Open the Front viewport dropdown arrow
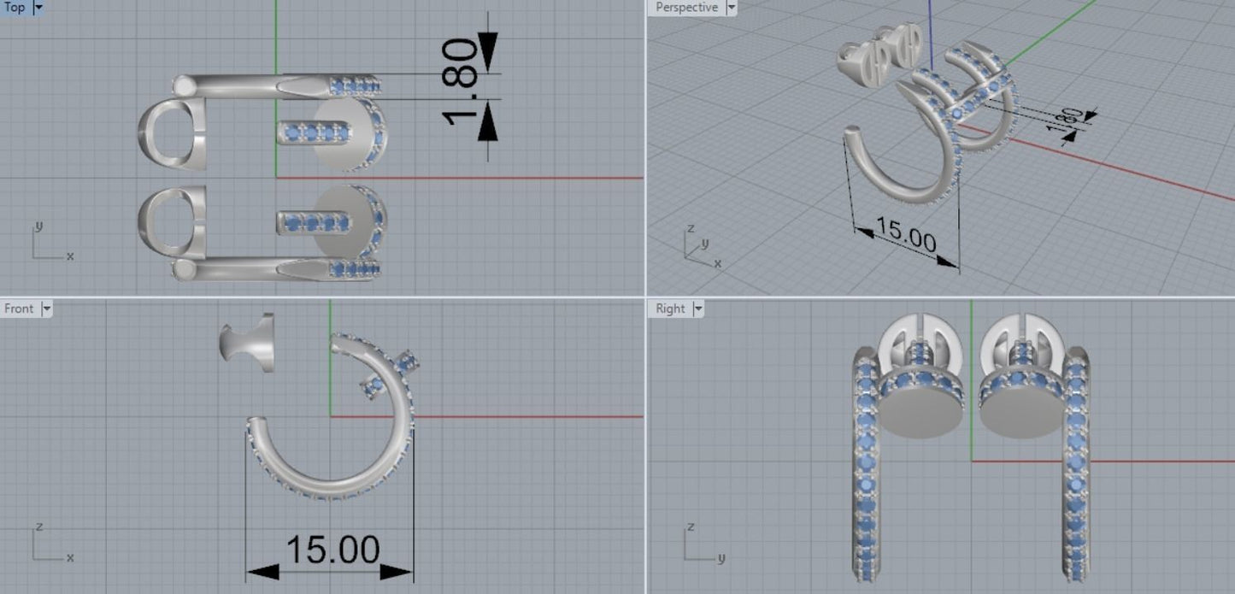Screen dimensions: 1235x594 tap(46, 309)
